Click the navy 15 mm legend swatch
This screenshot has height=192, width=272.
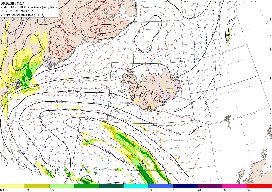(x=186, y=186)
